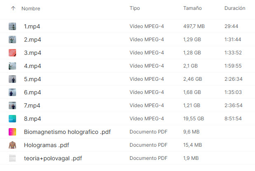
Task: Click the Biomagnetismo holografico PDF icon
Action: [x=12, y=132]
